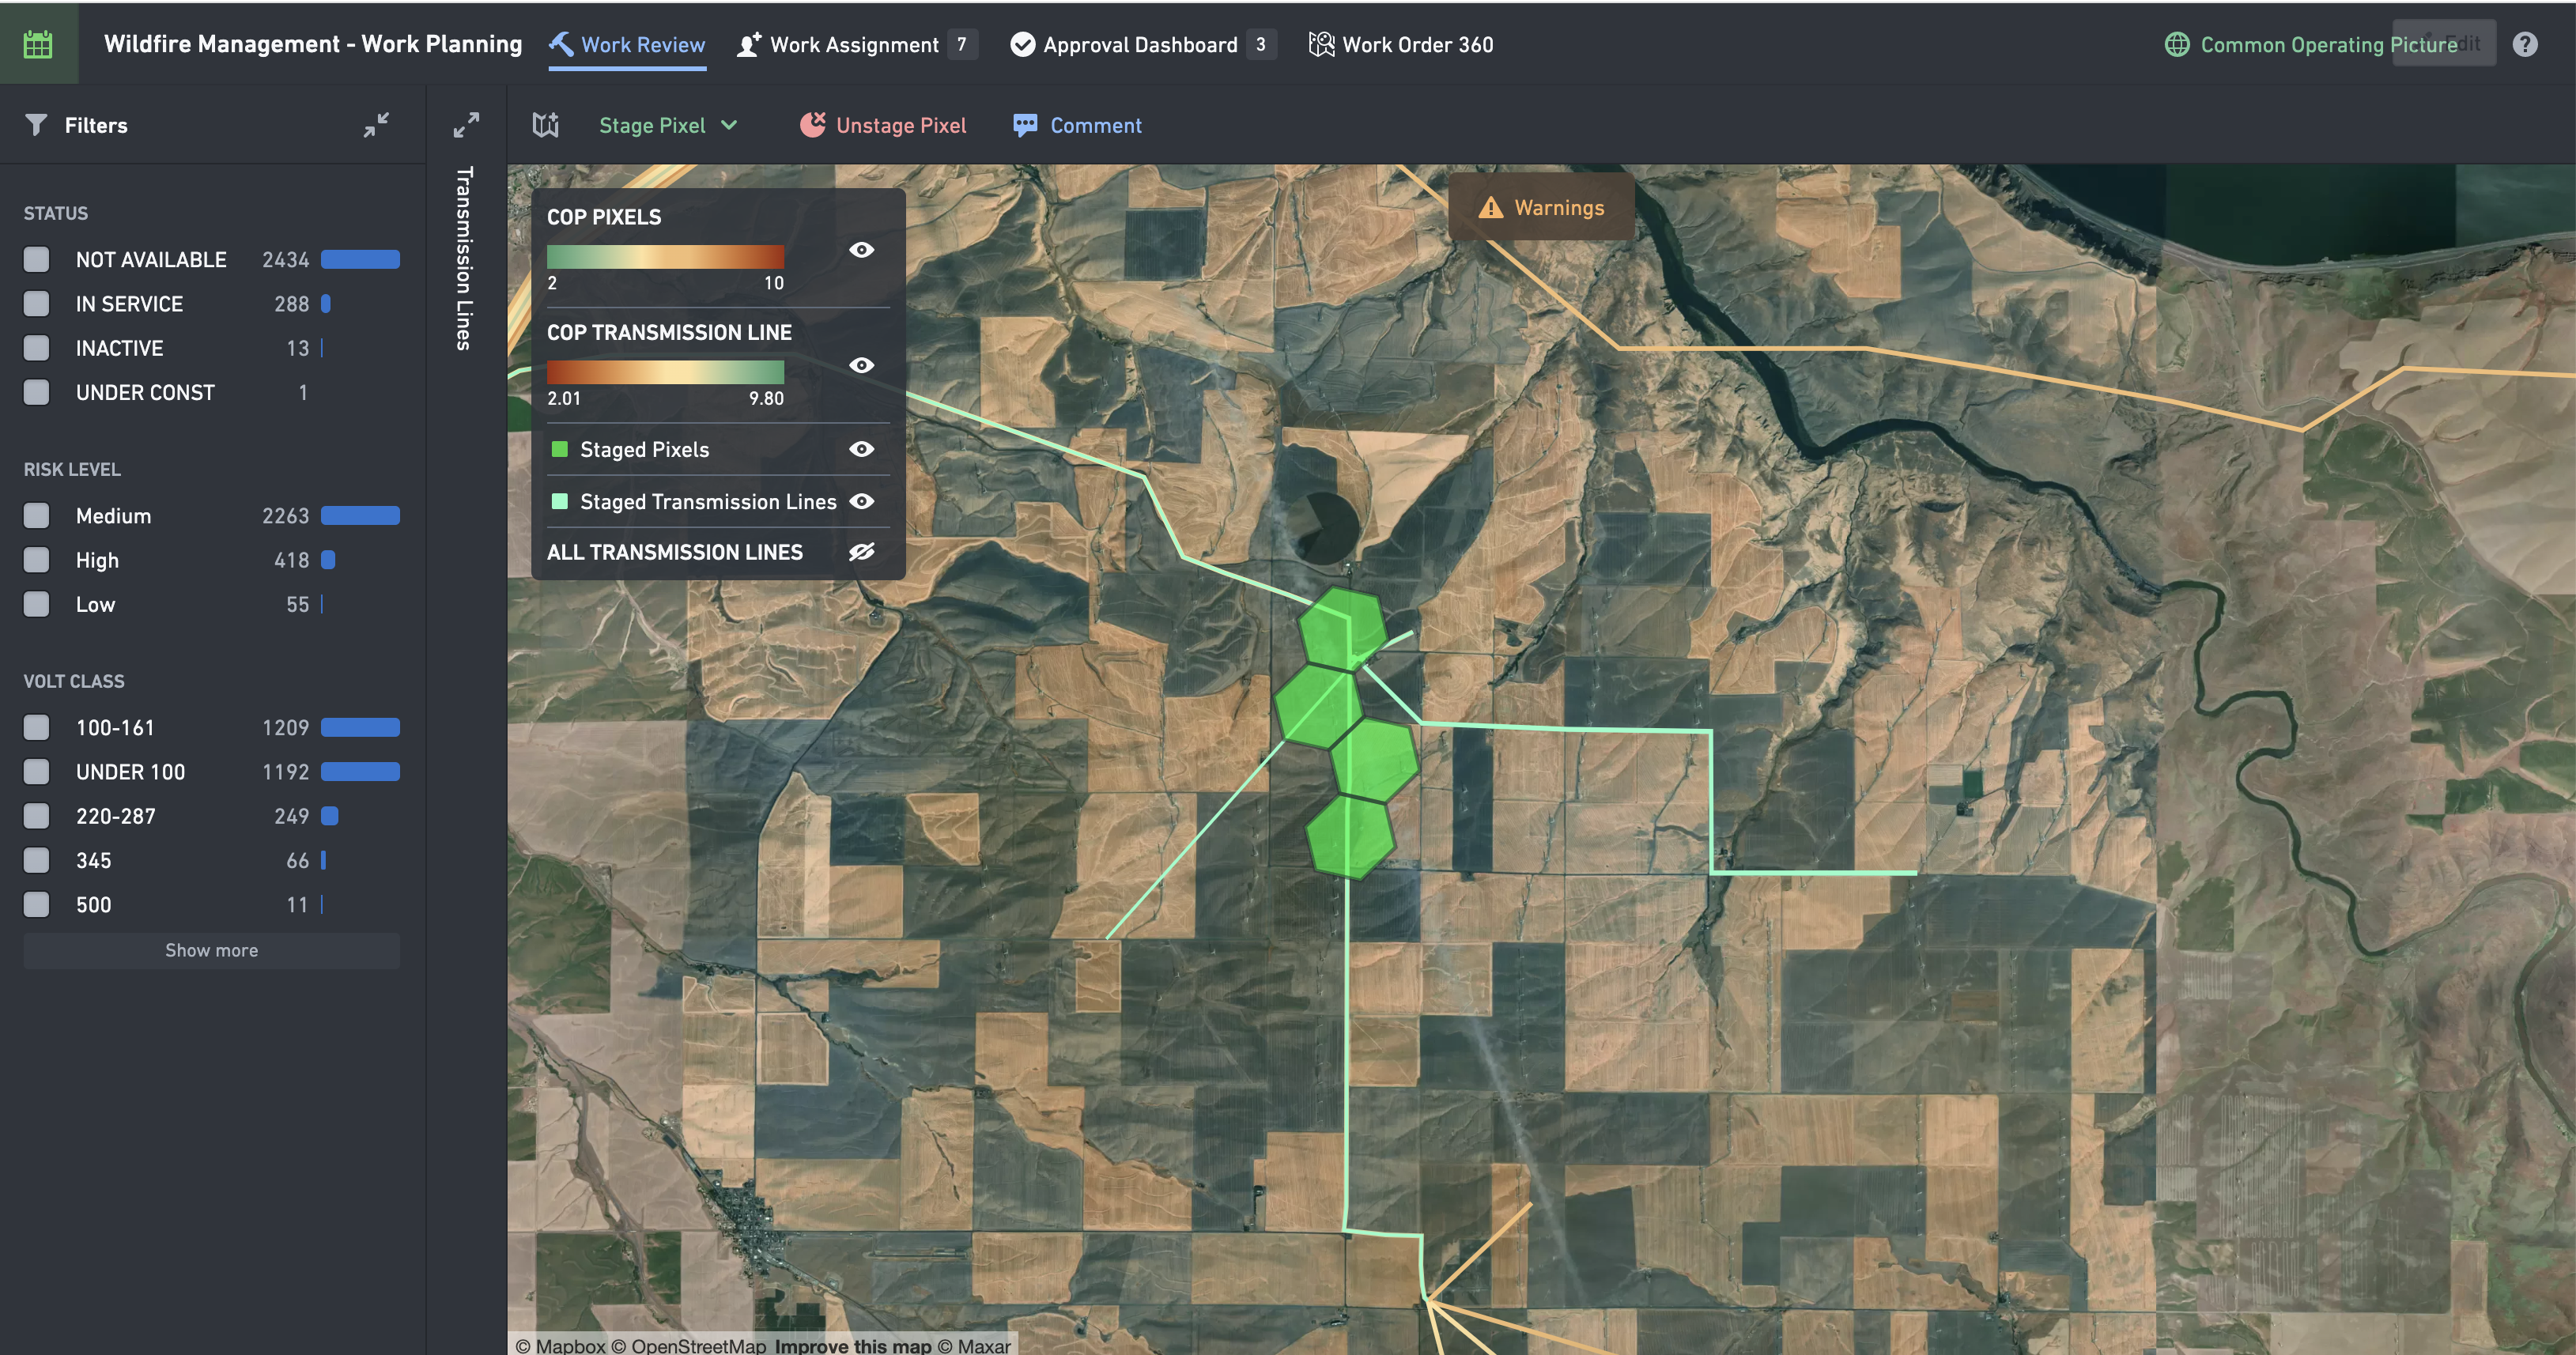The image size is (2576, 1355).
Task: Open the Warnings button on map
Action: point(1541,207)
